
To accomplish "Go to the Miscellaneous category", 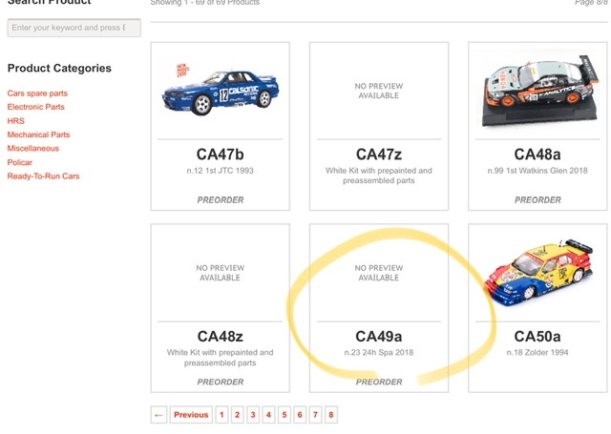I will click(33, 148).
